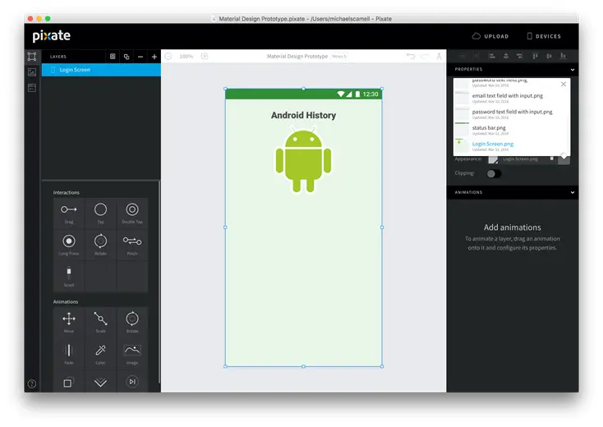Choose password text field with input.png
The width and height of the screenshot is (603, 427).
pos(512,112)
